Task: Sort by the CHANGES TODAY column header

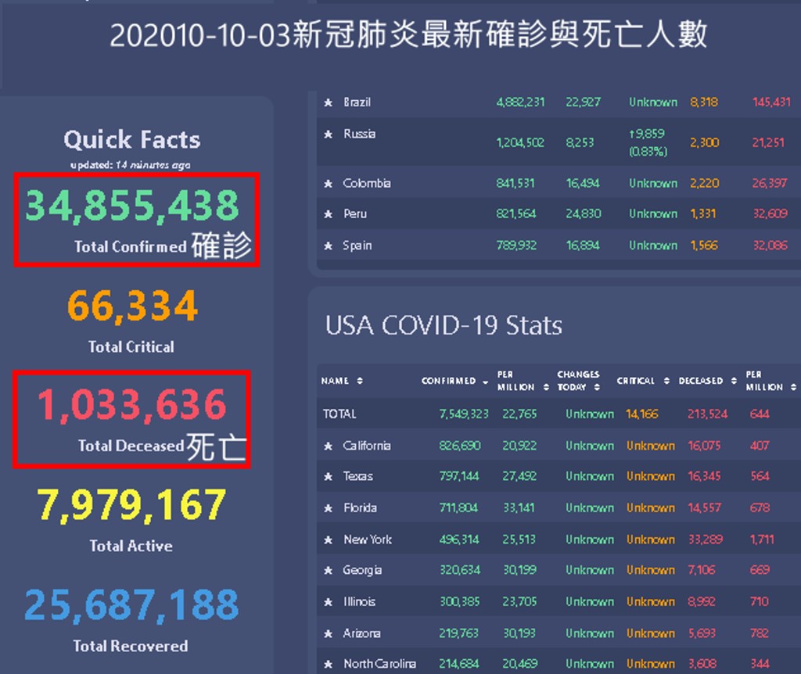Action: (579, 381)
